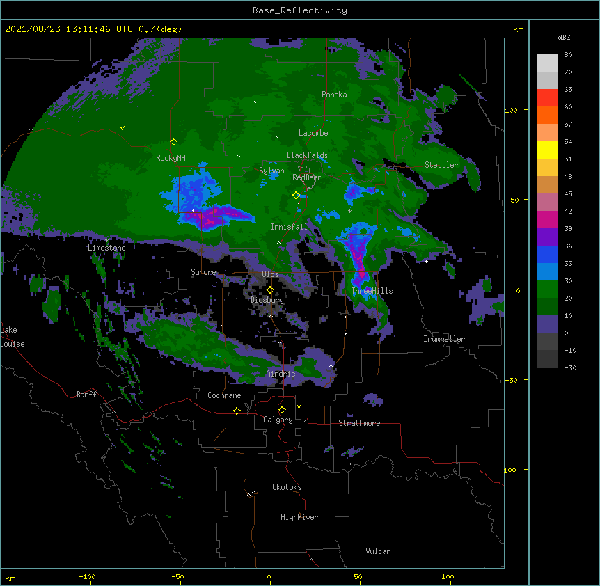The width and height of the screenshot is (600, 586).
Task: Click the Banff town label
Action: pyautogui.click(x=86, y=395)
